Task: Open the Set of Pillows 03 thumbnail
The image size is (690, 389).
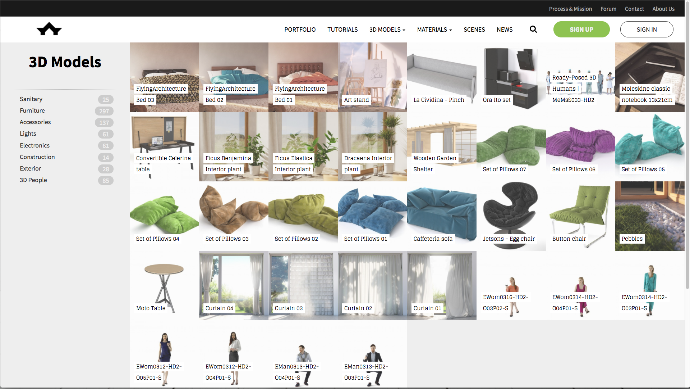Action: pos(234,216)
